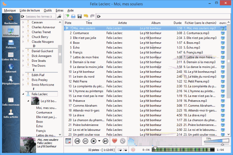Screen dimensions: 233x155
Task: Create a new playlist from the toolbar
Action: coord(67,16)
